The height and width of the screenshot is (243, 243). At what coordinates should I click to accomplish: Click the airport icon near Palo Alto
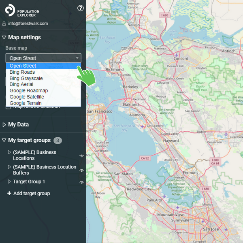click(164, 196)
